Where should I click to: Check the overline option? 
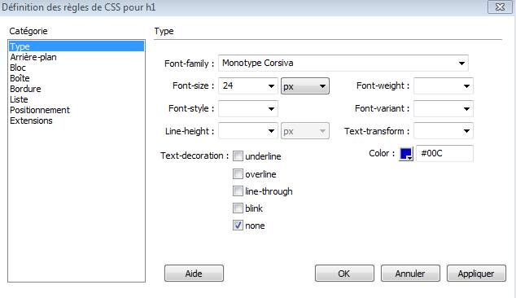coord(238,174)
